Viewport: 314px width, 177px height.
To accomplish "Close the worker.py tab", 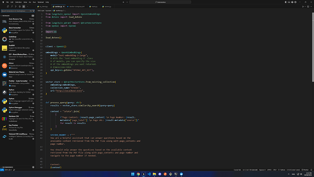I will point(64,6).
